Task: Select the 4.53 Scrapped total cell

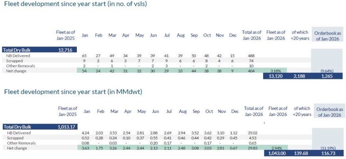Action: (x=253, y=138)
